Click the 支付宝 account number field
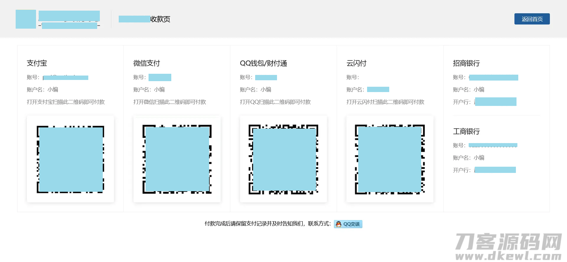The height and width of the screenshot is (262, 567). (66, 78)
